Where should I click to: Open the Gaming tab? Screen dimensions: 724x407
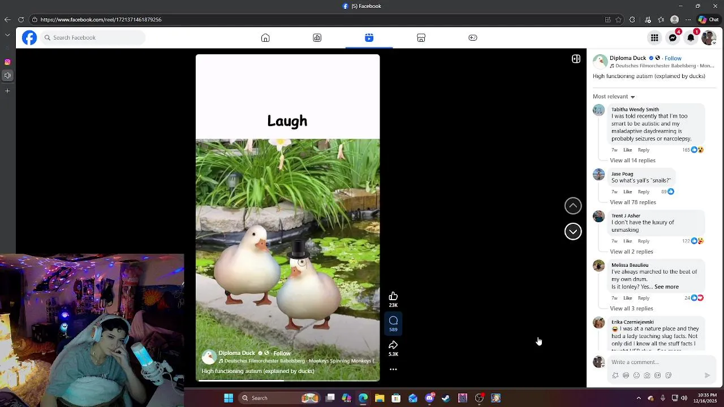click(x=473, y=38)
